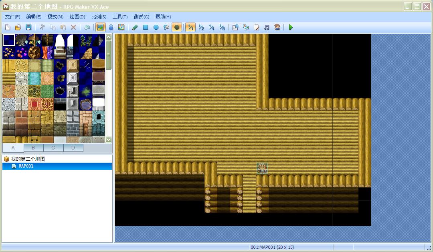Image resolution: width=433 pixels, height=252 pixels.
Task: Open the Resource Manager
Action: [246, 27]
